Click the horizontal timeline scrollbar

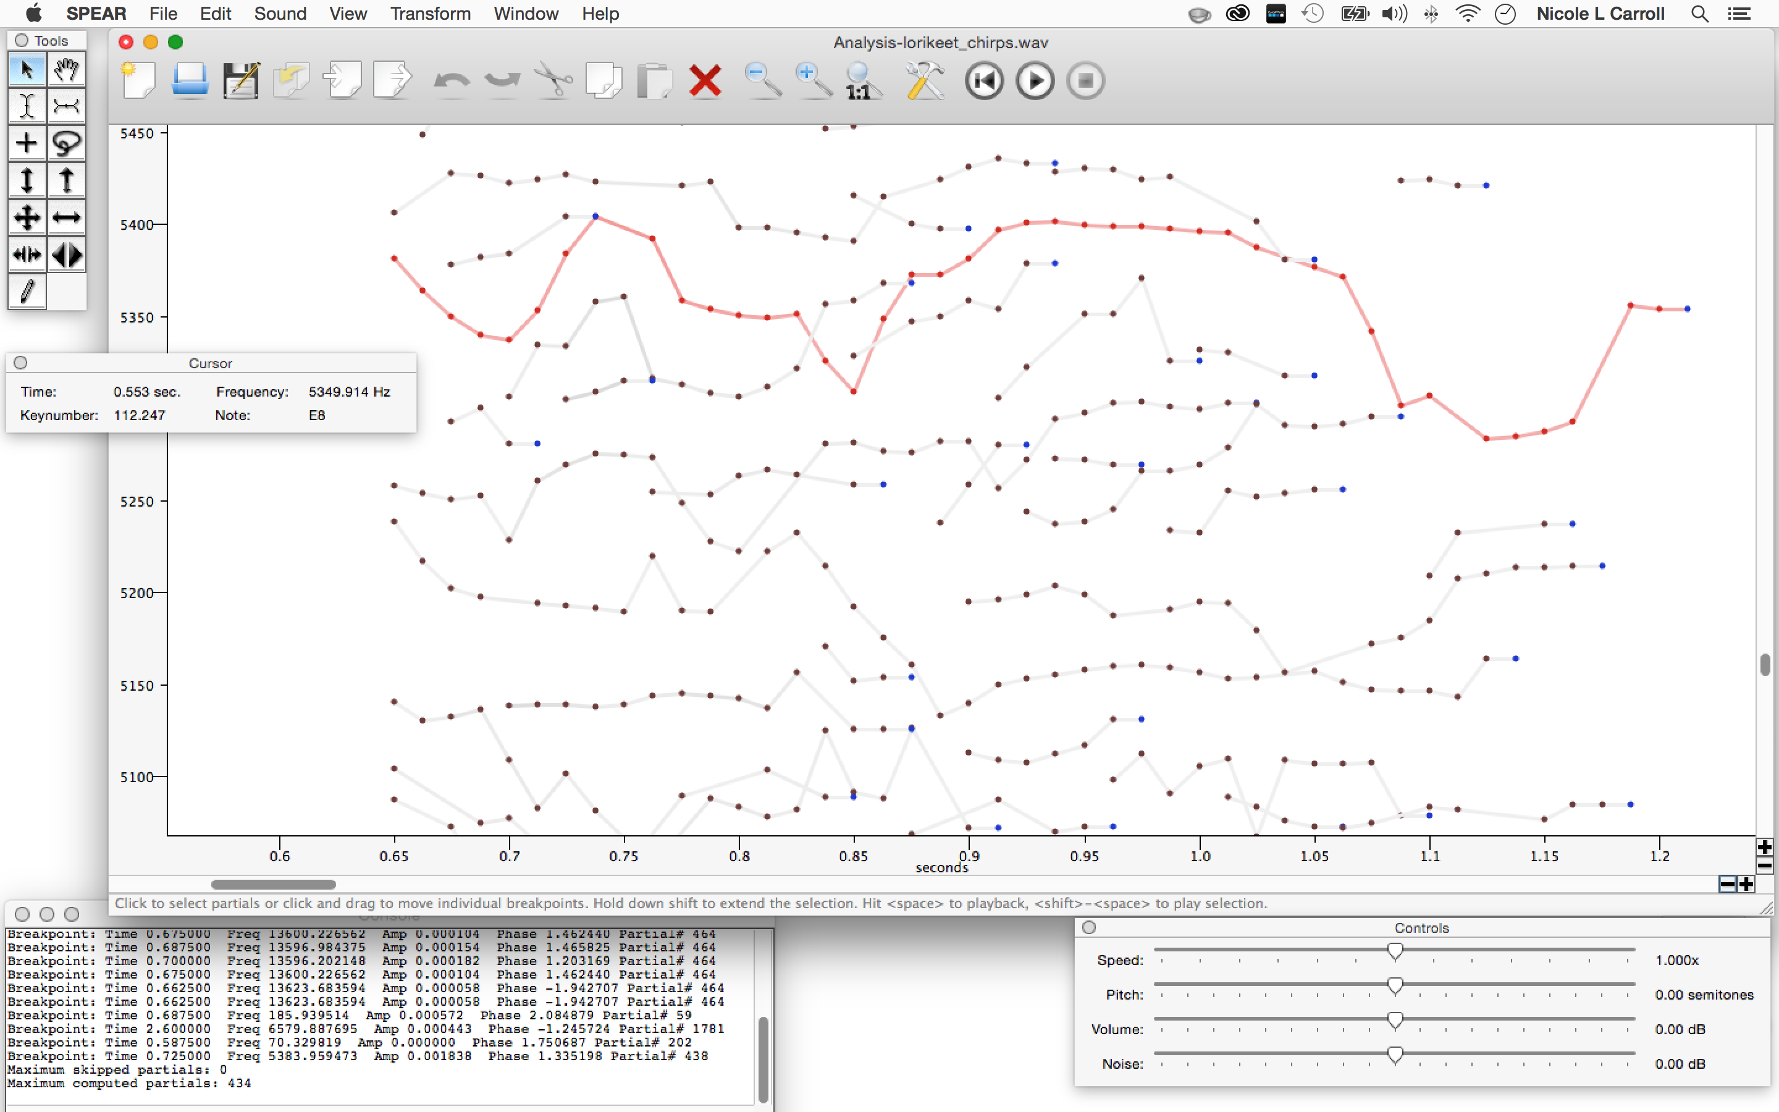click(x=273, y=884)
